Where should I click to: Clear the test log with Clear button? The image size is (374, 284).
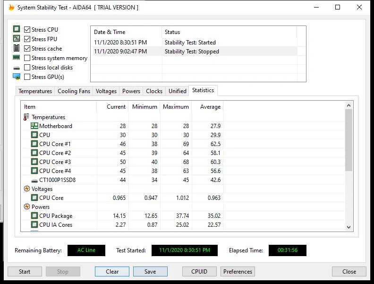112,272
